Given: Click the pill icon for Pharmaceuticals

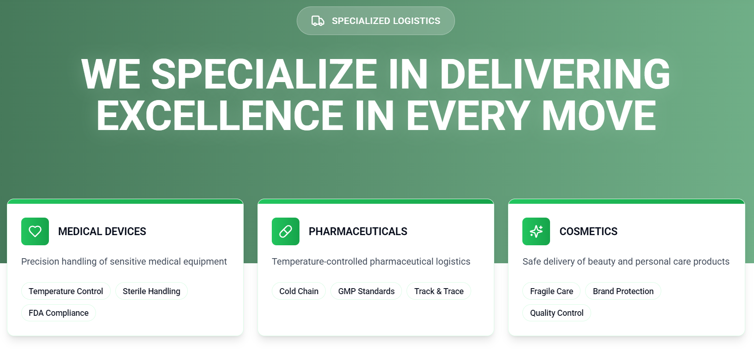Looking at the screenshot, I should tap(286, 231).
